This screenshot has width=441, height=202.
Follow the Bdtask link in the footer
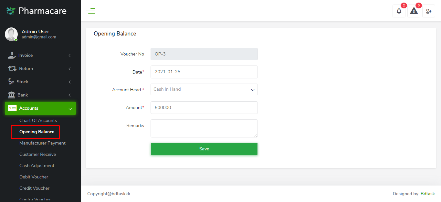tap(427, 194)
